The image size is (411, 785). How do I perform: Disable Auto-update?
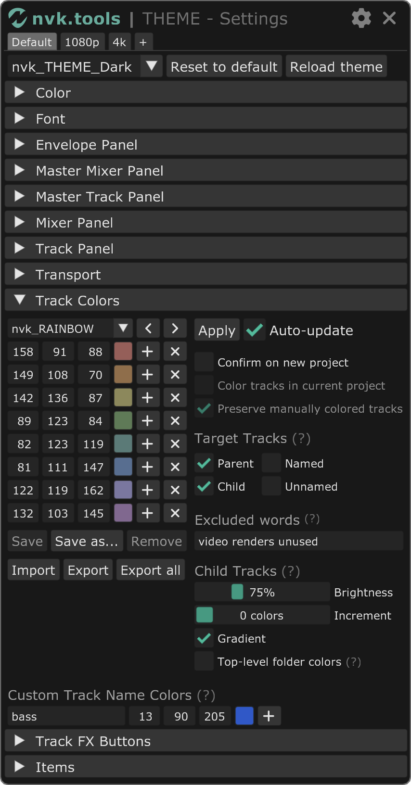pyautogui.click(x=254, y=330)
